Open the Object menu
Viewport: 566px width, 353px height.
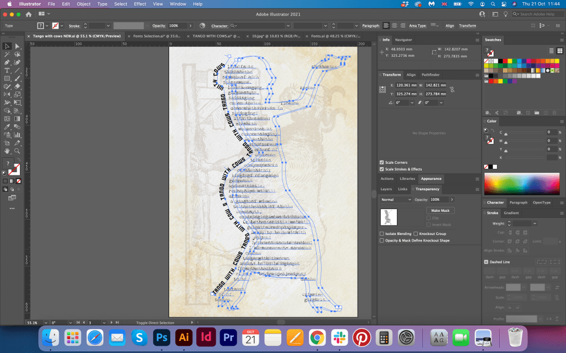(83, 4)
